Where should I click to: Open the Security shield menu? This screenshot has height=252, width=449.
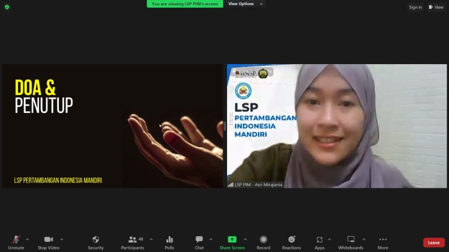(96, 242)
